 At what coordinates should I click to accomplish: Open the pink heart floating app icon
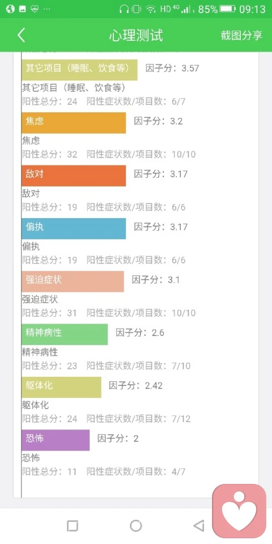pyautogui.click(x=239, y=511)
